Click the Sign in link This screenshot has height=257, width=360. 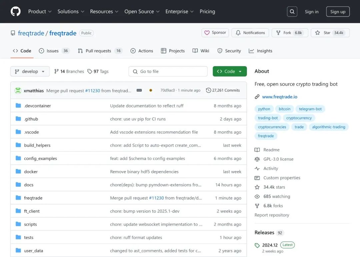coord(312,12)
